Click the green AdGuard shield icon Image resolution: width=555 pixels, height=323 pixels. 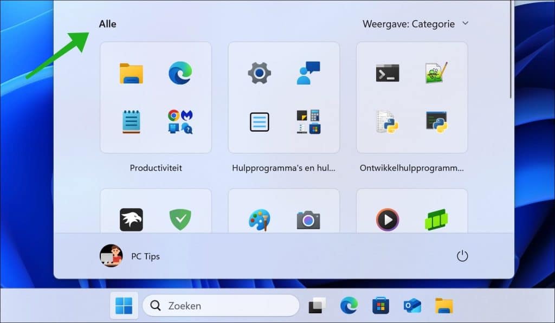click(x=180, y=219)
